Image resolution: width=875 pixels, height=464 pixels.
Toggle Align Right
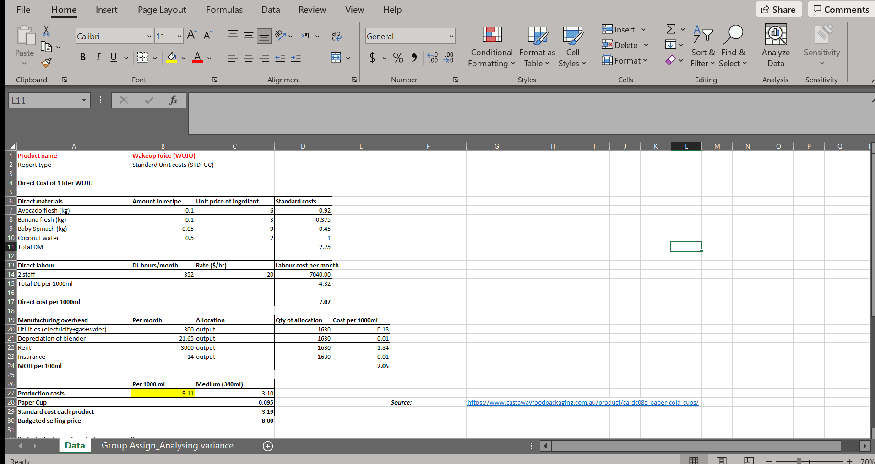[264, 58]
